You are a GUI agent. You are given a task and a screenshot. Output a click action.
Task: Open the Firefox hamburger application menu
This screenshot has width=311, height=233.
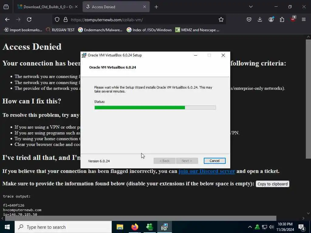(304, 19)
